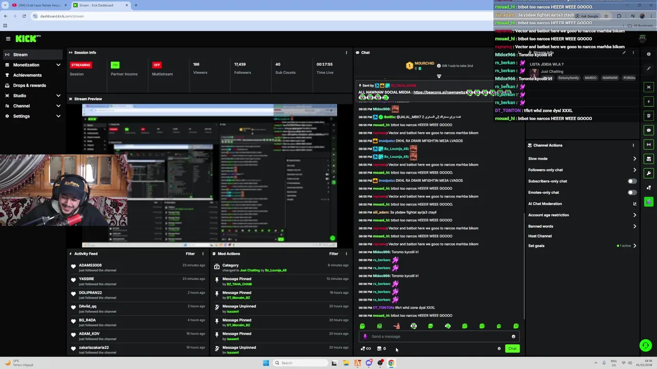Image resolution: width=657 pixels, height=369 pixels.
Task: Open Banned words options
Action: pos(634,226)
